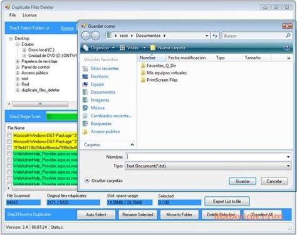Open the File menu

13,15
